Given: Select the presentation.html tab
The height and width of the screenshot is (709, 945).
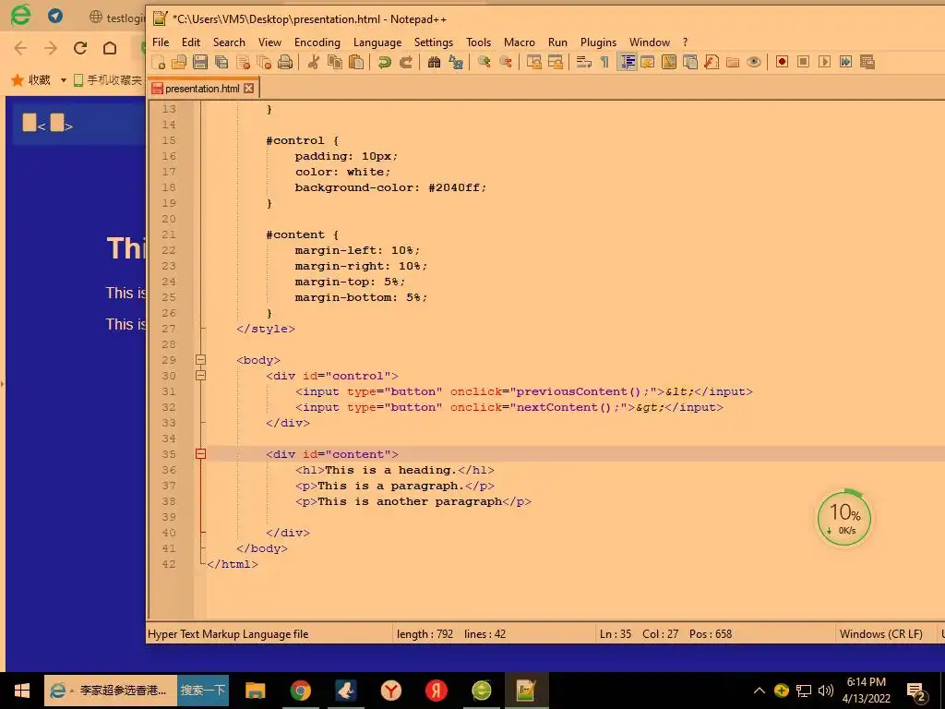Looking at the screenshot, I should [202, 89].
